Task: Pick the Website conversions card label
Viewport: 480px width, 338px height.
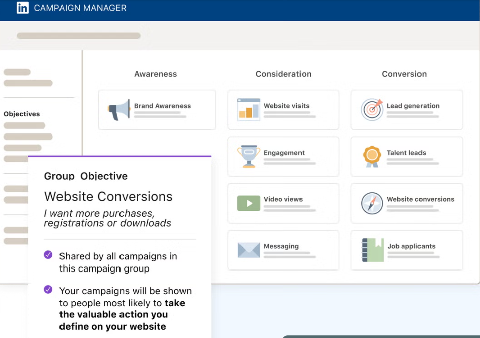Action: coord(421,199)
